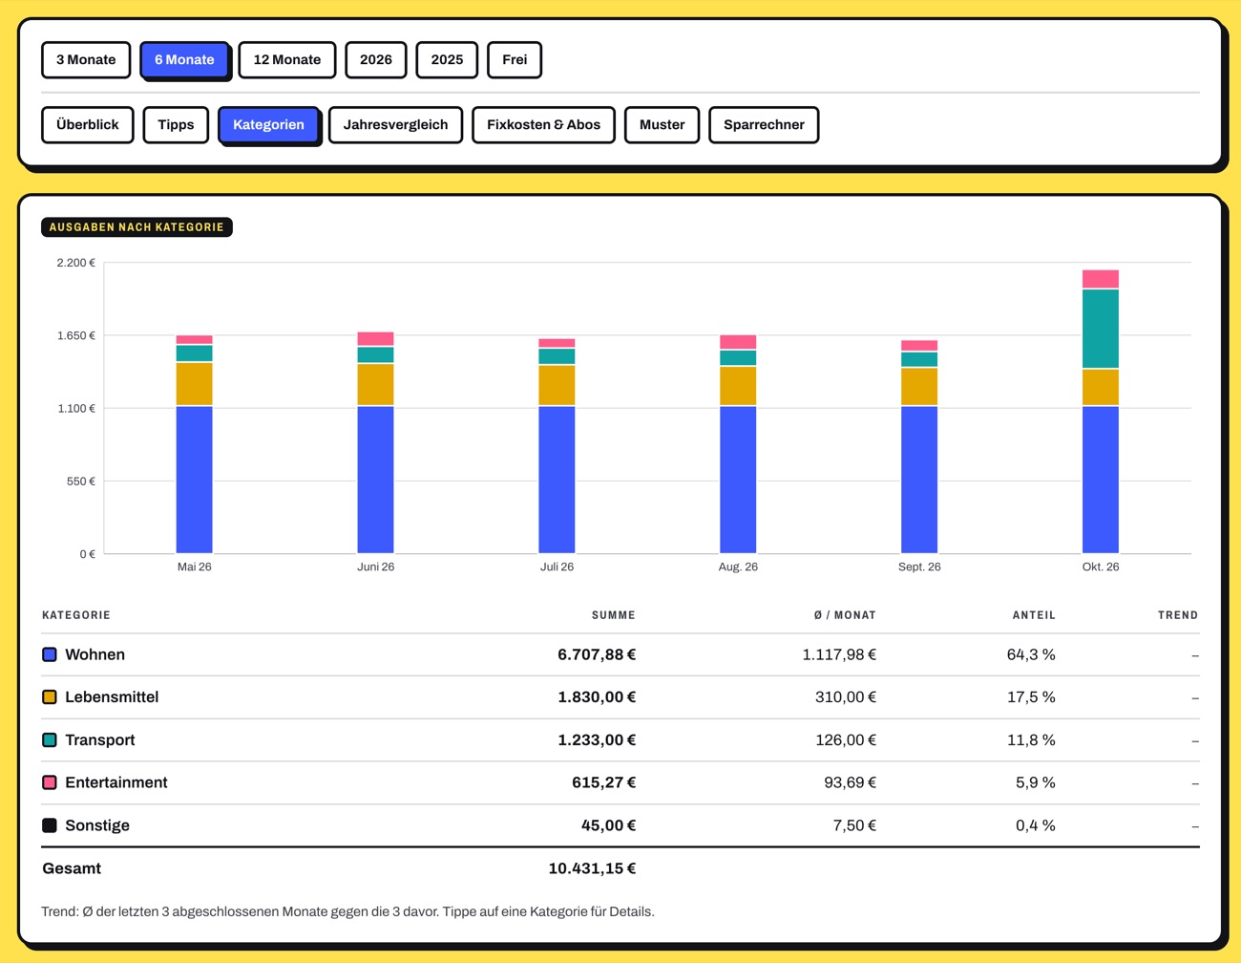Open the Überblick tab

tap(88, 124)
